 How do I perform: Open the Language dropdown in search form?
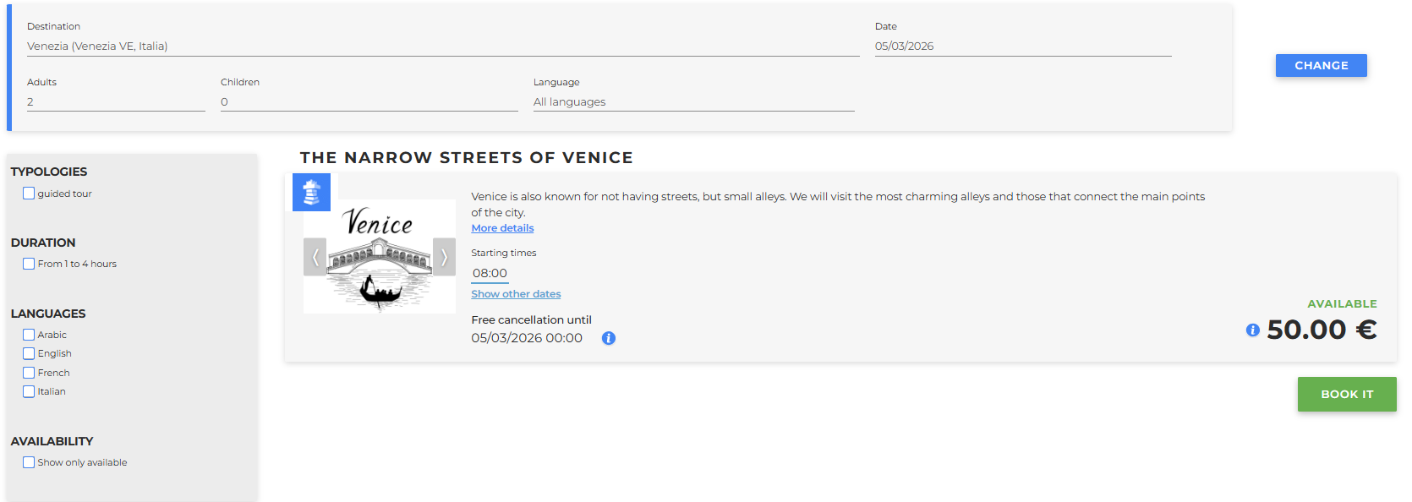693,102
